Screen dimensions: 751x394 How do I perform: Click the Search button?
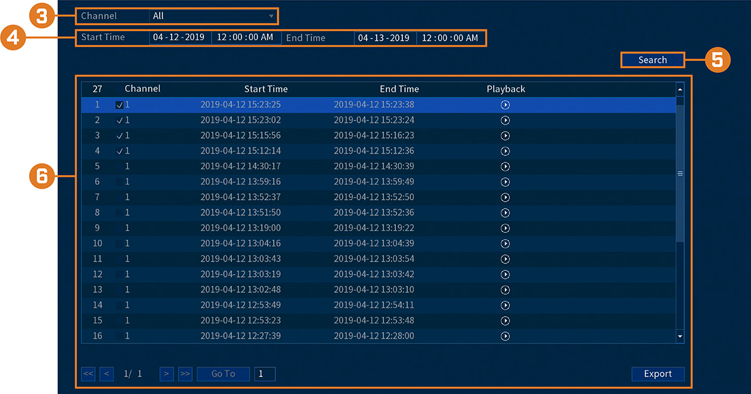652,60
